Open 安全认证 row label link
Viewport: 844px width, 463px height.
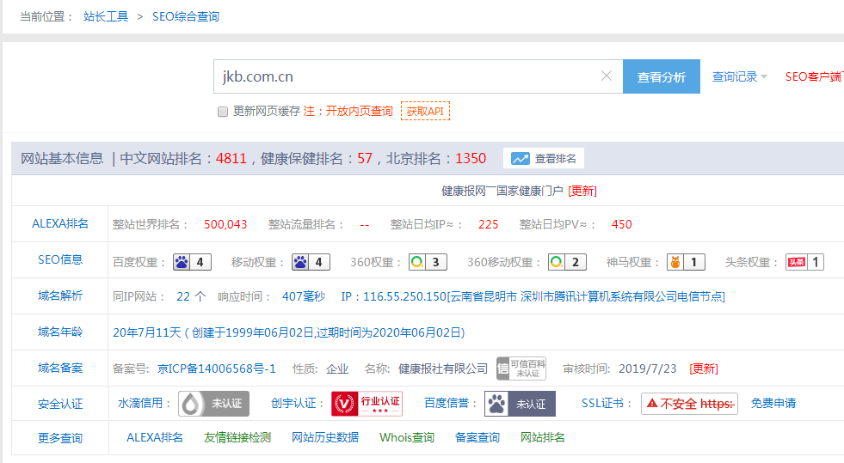(x=59, y=404)
